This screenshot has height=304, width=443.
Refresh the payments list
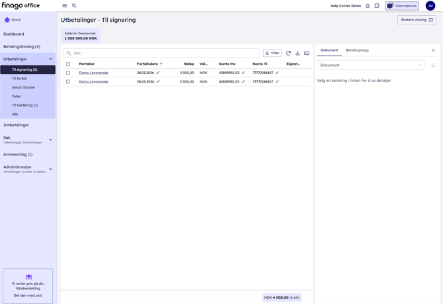[288, 53]
